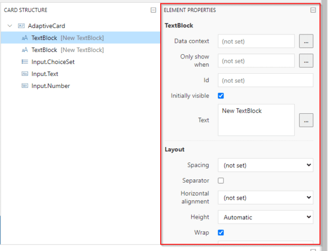The height and width of the screenshot is (251, 328).
Task: Open the Data context ellipsis button
Action: tap(306, 42)
